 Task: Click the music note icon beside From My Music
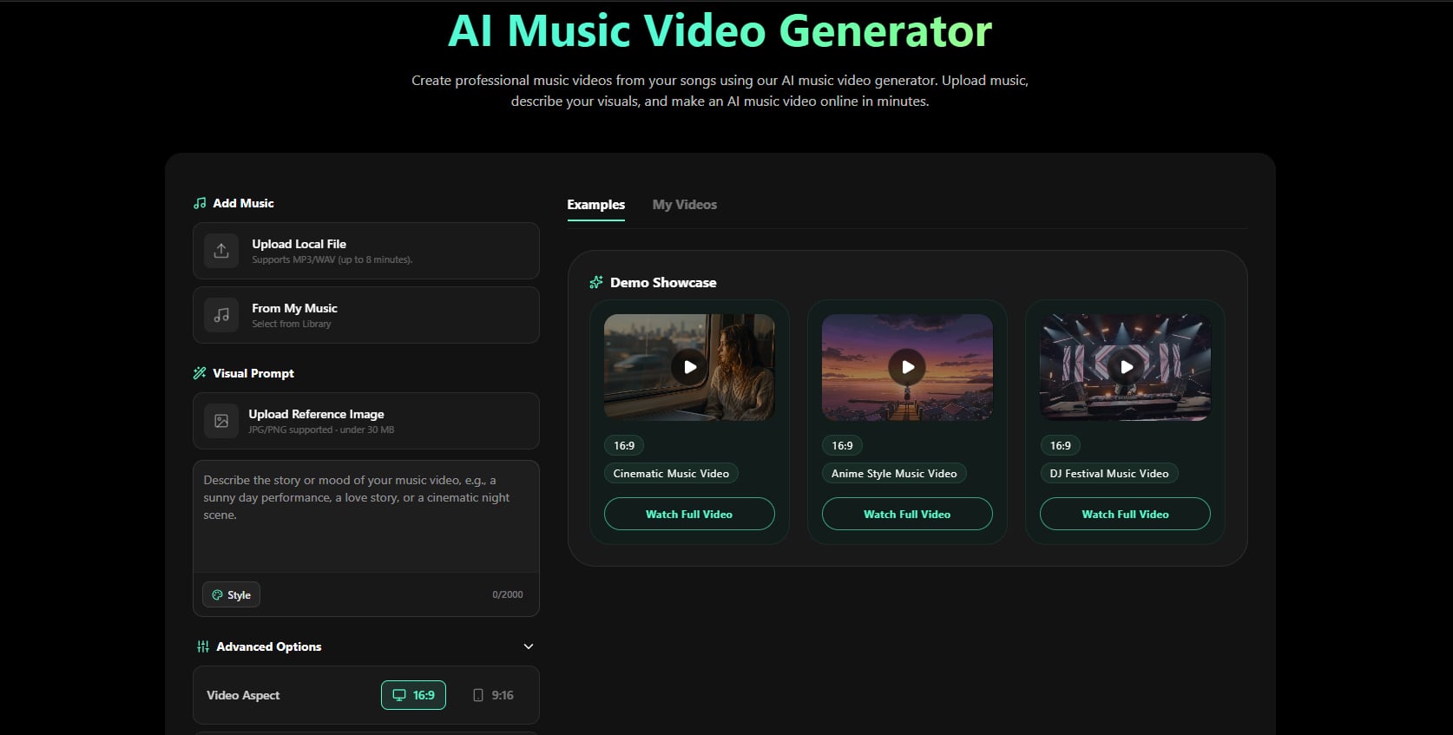coord(221,315)
